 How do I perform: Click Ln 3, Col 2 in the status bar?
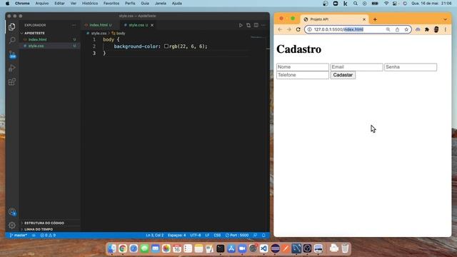pyautogui.click(x=155, y=235)
